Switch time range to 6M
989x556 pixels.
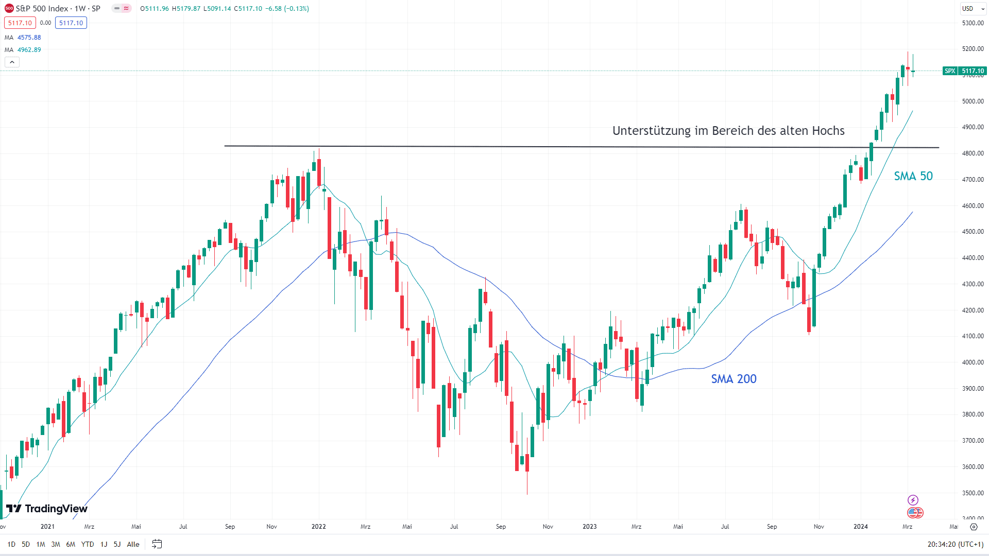[x=71, y=544]
